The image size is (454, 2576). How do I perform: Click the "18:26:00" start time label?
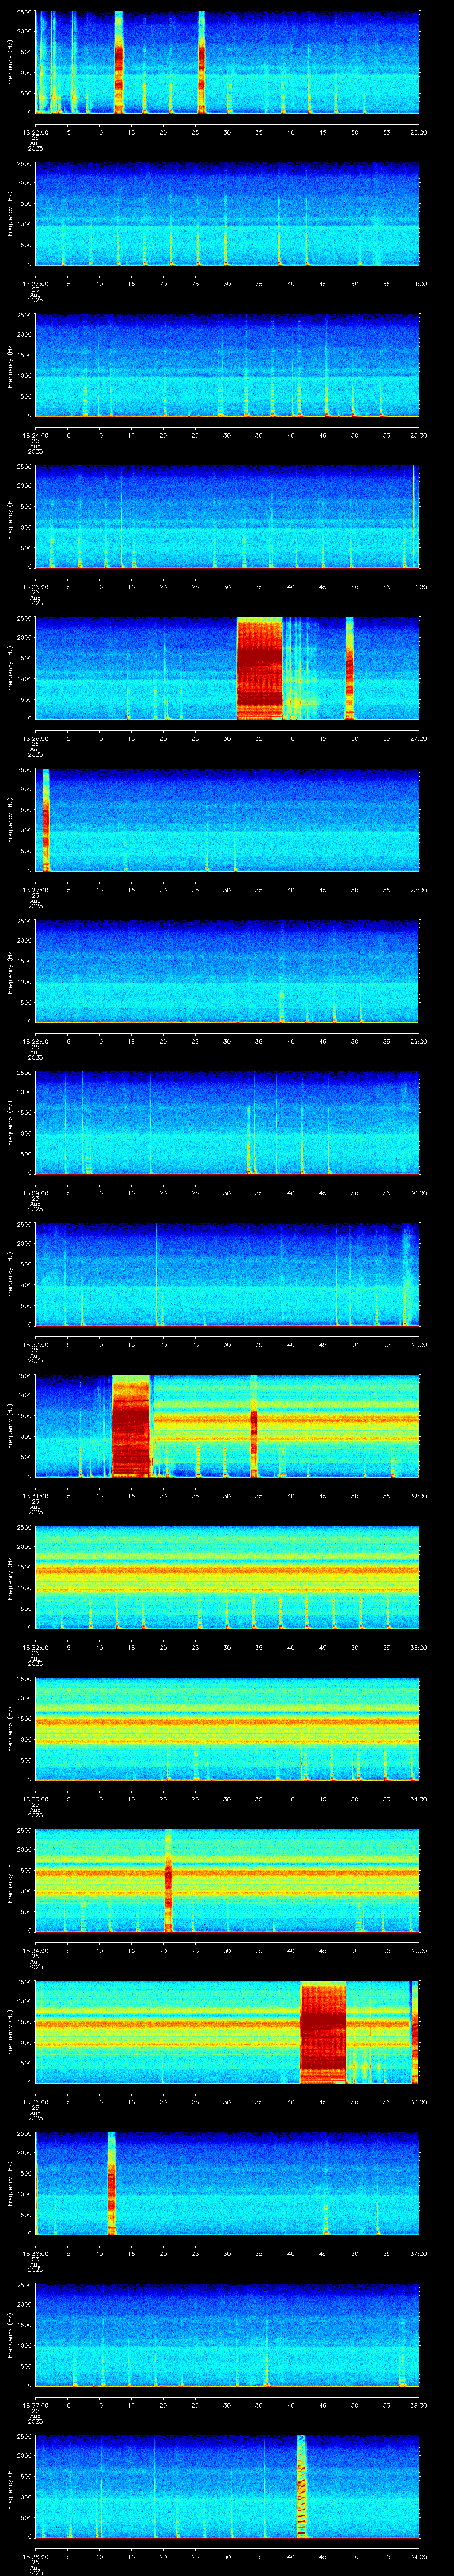[x=35, y=738]
